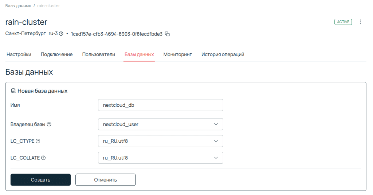Open the three-dot cluster options menu
Screen dimensions: 373x195
[x=360, y=22]
